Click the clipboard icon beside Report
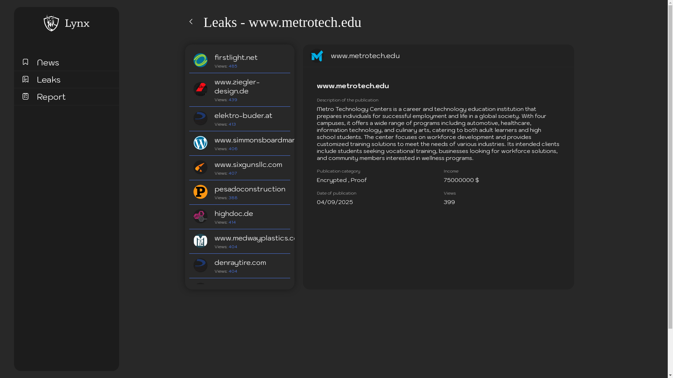Image resolution: width=673 pixels, height=378 pixels. tap(25, 96)
